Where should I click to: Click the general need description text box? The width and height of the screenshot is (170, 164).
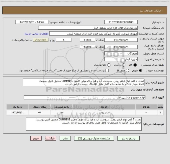click(x=84, y=82)
